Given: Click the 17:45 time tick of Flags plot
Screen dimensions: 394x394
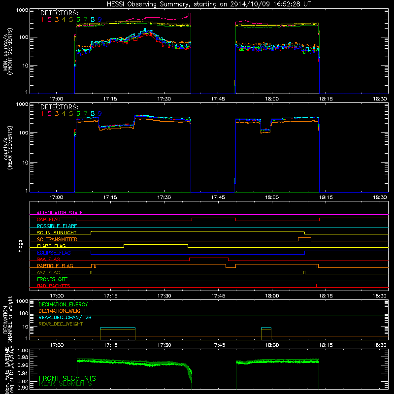Looking at the screenshot, I should (218, 296).
